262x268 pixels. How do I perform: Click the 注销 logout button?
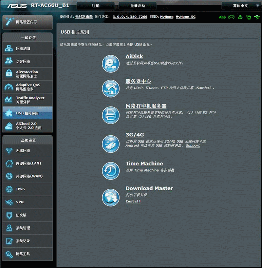[x=96, y=6]
